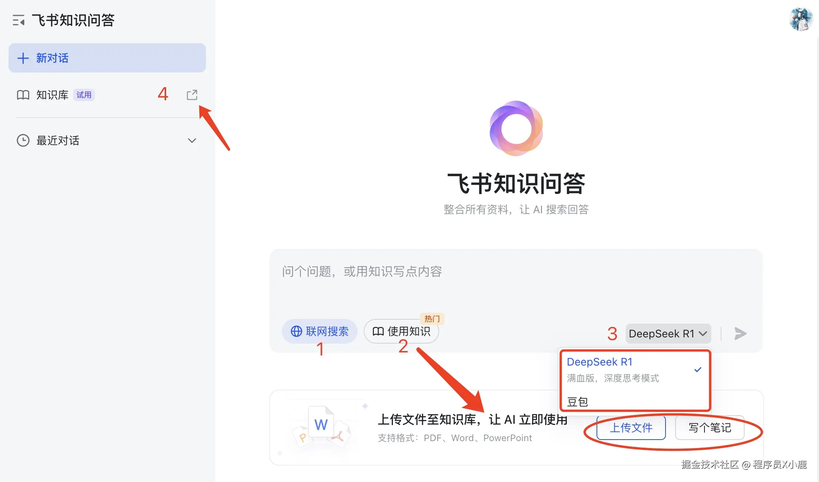Start a 新对话 new conversation
Image resolution: width=819 pixels, height=482 pixels.
coord(107,58)
